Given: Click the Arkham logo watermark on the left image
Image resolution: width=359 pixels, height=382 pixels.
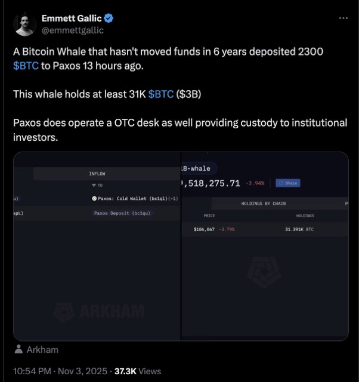Looking at the screenshot, I should pos(99,312).
